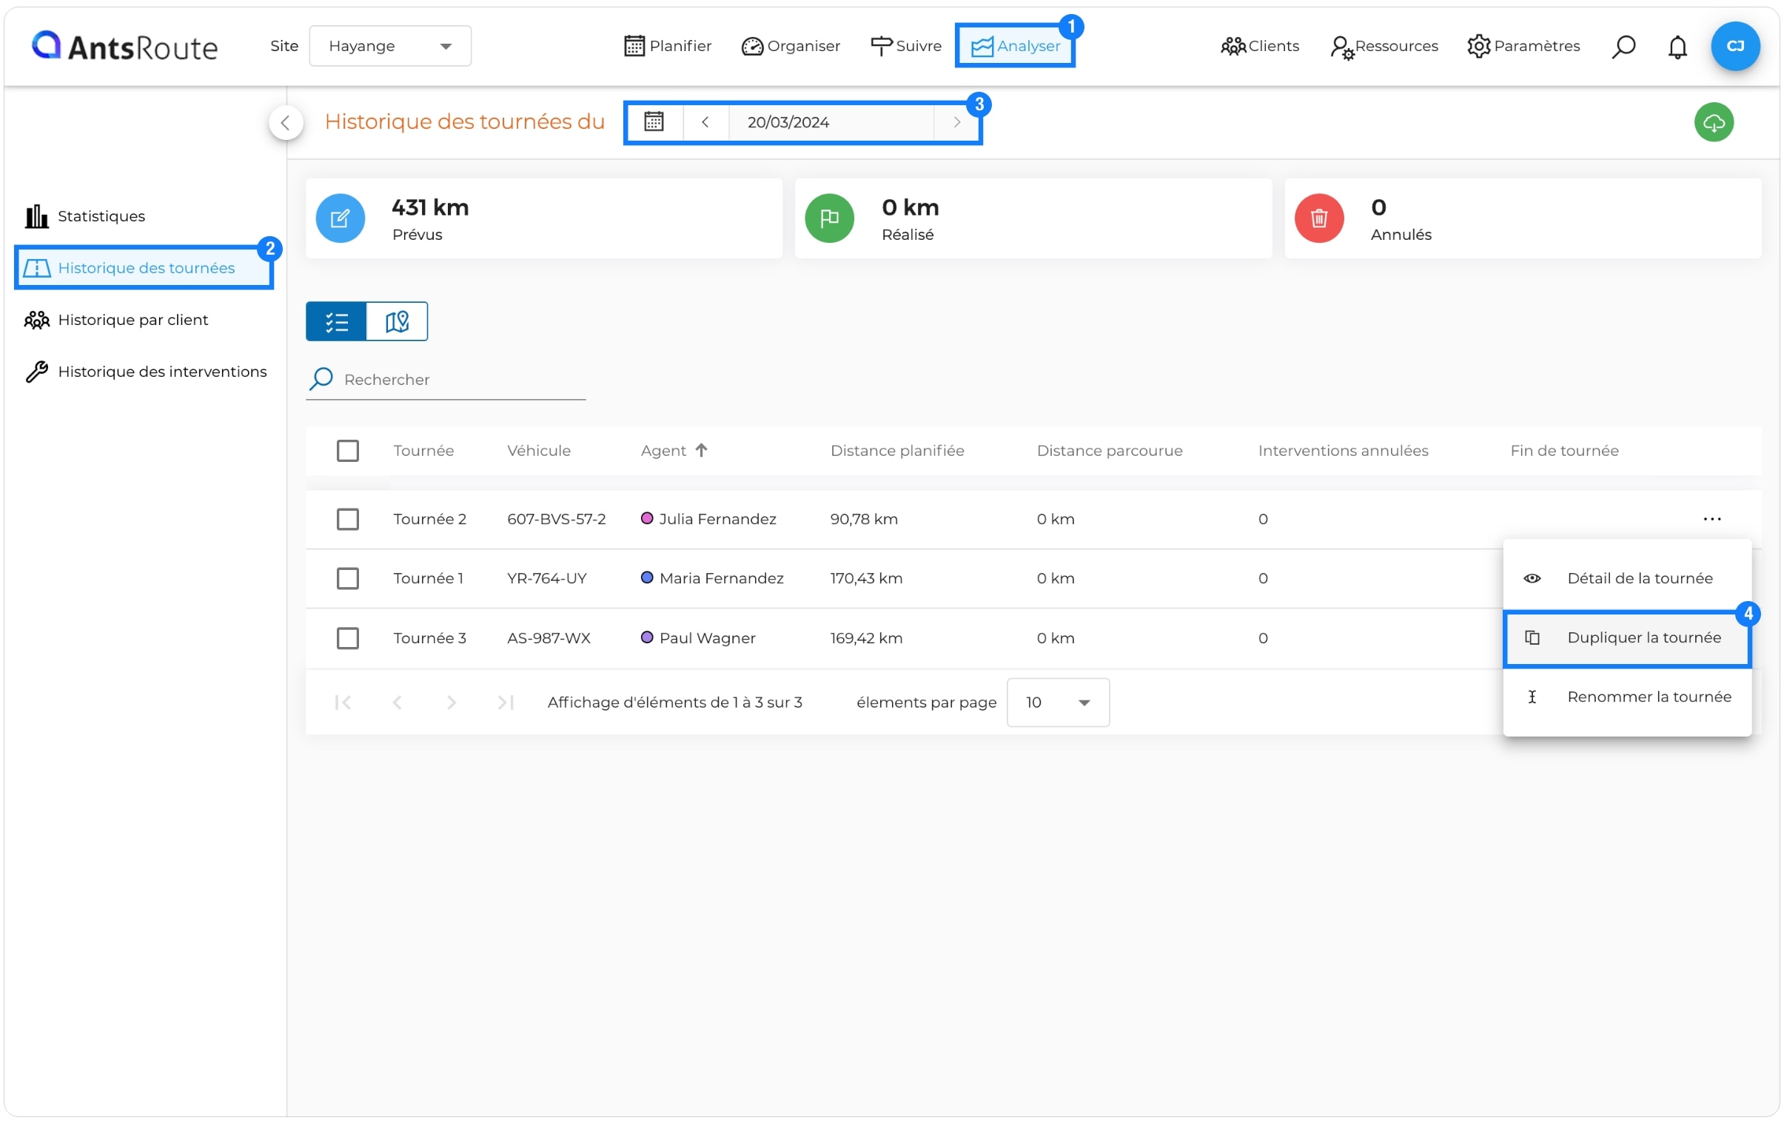This screenshot has height=1123, width=1784.
Task: Click Maria Fernandez's blue color dot
Action: tap(647, 577)
